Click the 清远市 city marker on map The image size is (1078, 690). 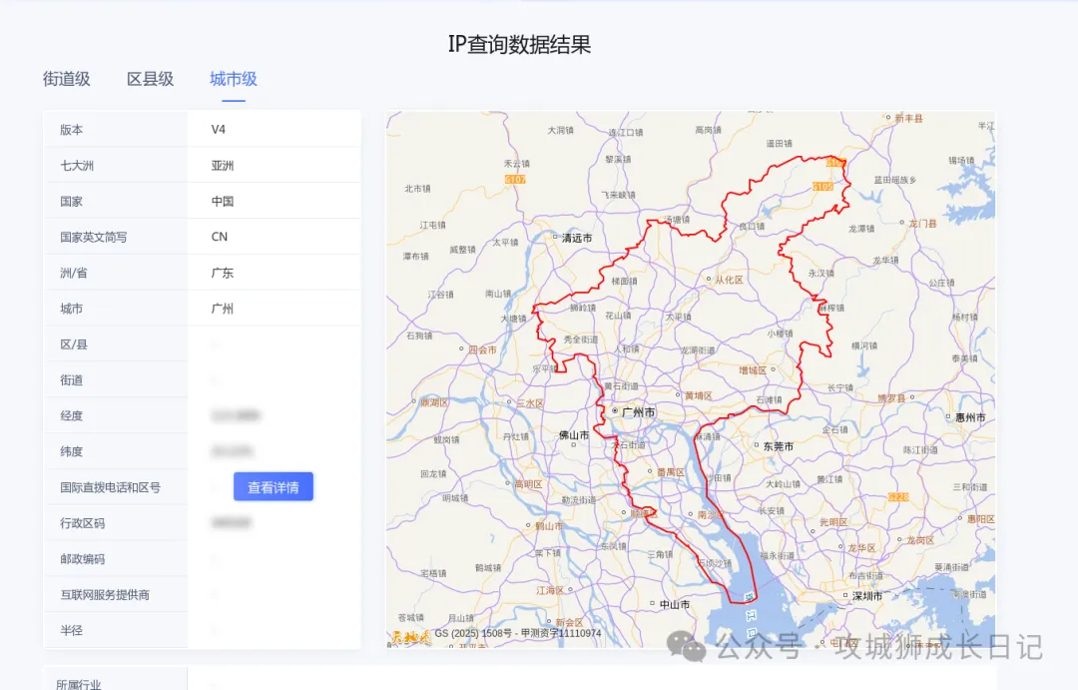point(556,238)
